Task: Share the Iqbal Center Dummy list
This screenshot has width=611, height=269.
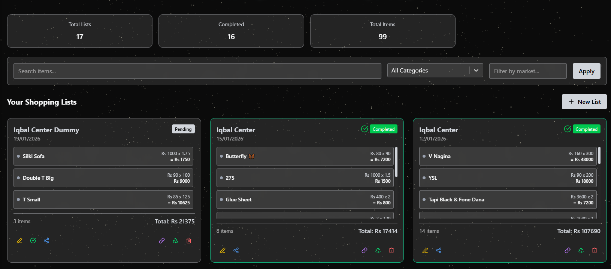Action: (x=46, y=241)
